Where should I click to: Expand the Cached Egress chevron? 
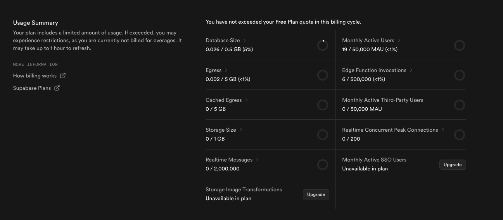point(247,100)
